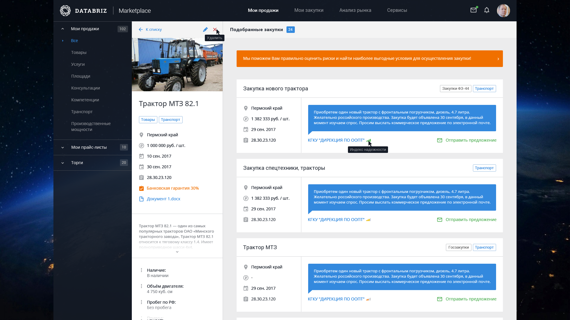The width and height of the screenshot is (570, 320).
Task: Open the Закупка нового трактора title
Action: (x=275, y=89)
